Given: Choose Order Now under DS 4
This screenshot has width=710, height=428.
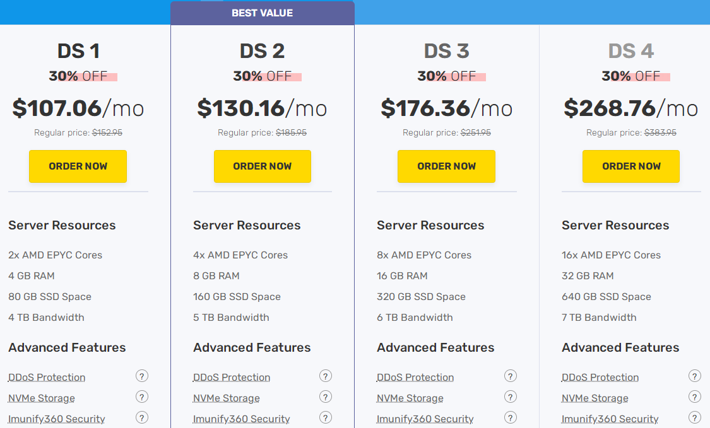Looking at the screenshot, I should tap(631, 166).
